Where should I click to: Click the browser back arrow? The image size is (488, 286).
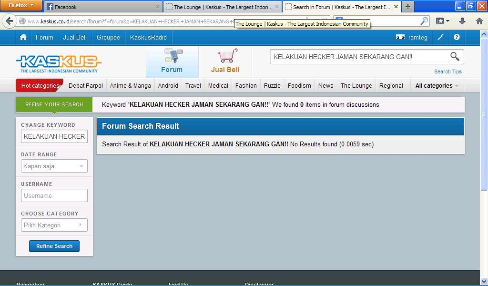[10, 21]
